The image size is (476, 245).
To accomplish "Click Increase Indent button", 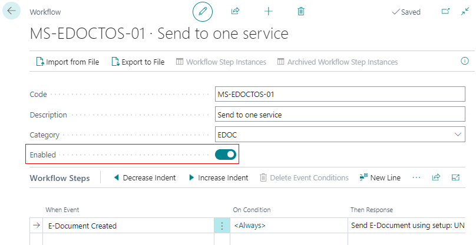I will point(218,177).
